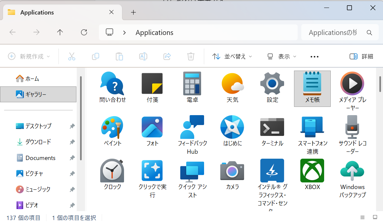
Task: Click the navigation pane scrollbar
Action: point(81,118)
